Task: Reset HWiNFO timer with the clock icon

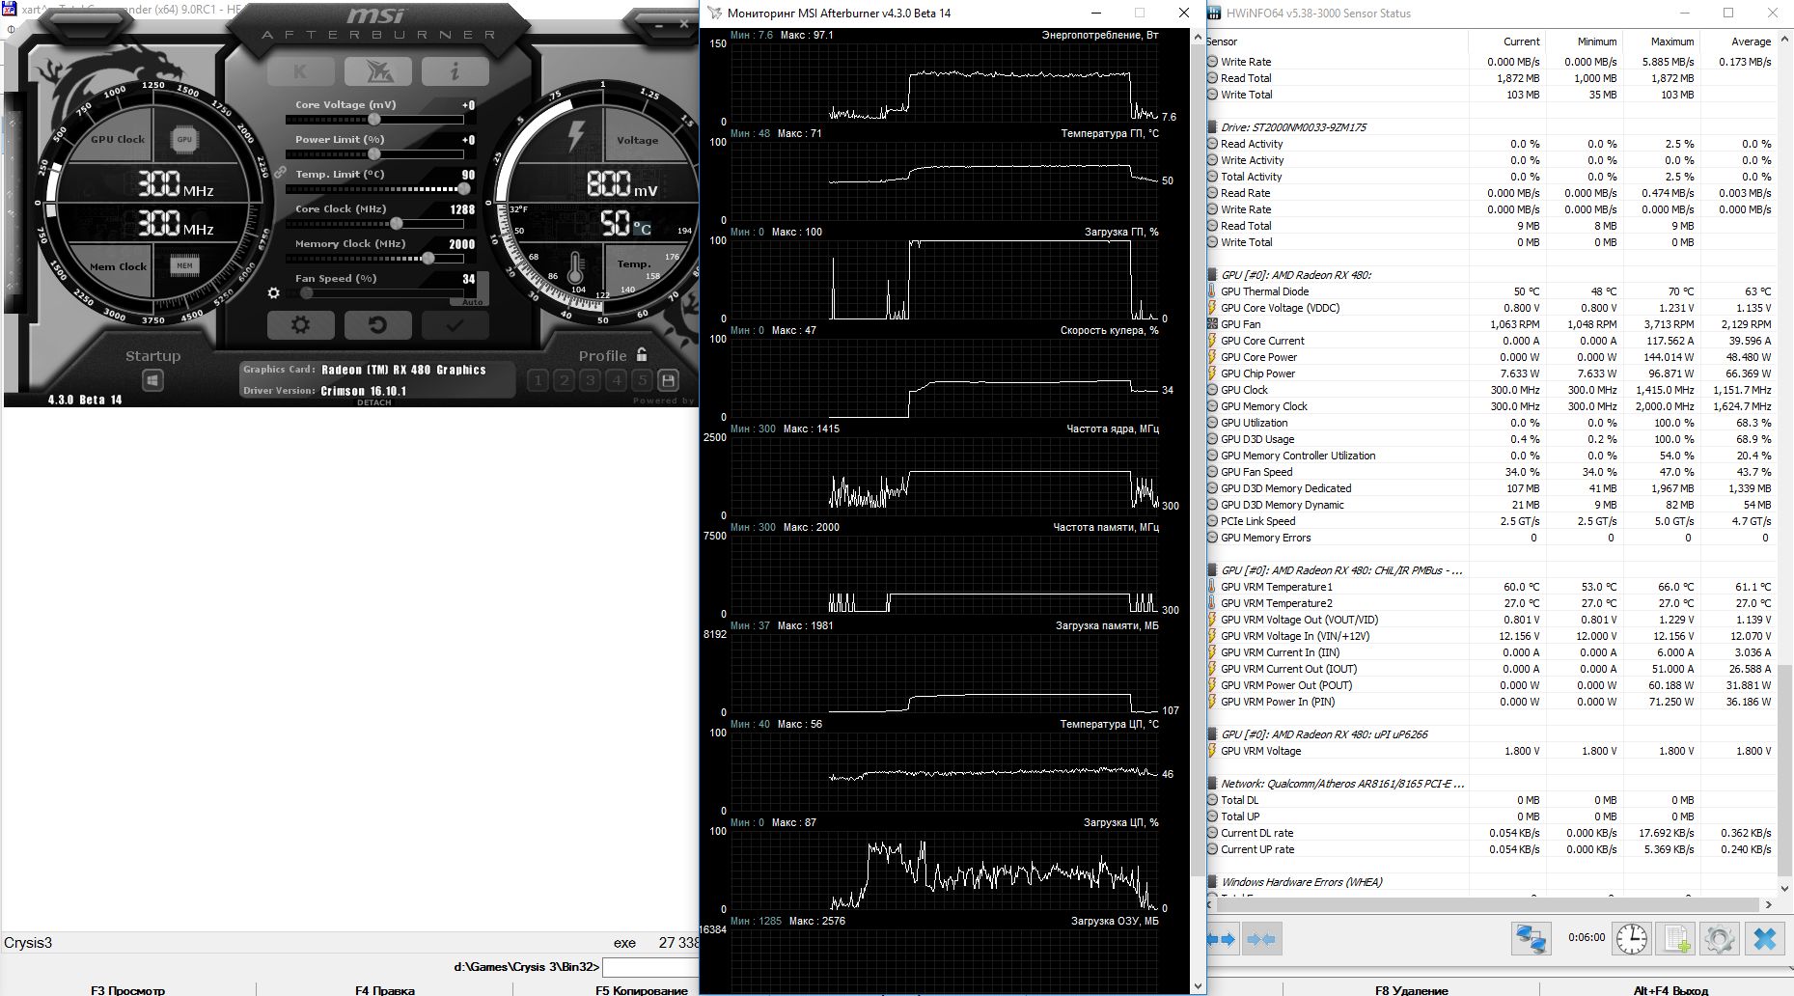Action: point(1632,938)
